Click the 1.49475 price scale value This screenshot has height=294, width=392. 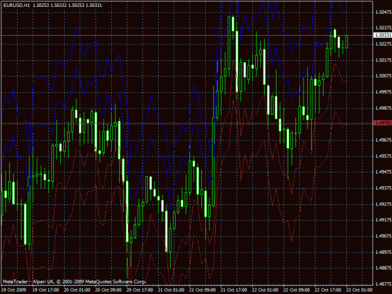(383, 172)
